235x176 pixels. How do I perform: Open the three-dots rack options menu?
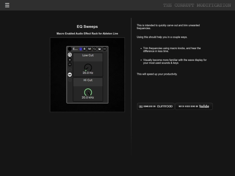click(x=104, y=49)
